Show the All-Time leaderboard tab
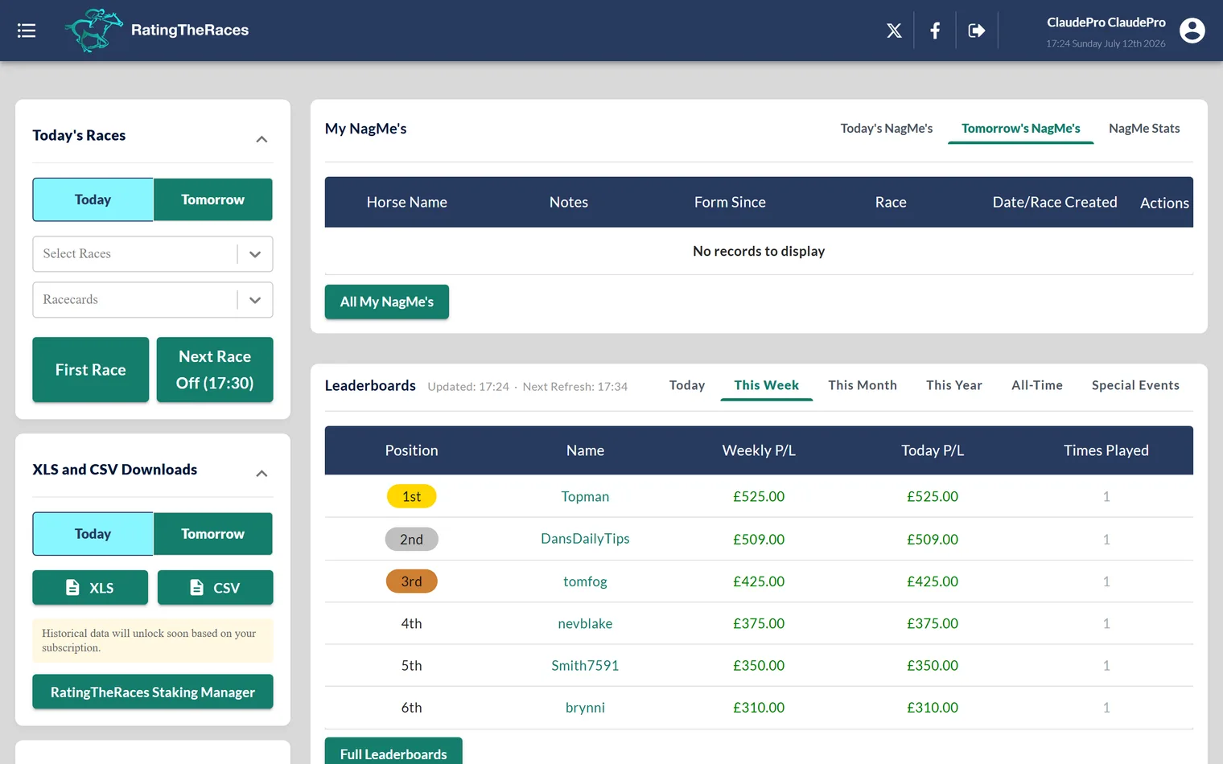The width and height of the screenshot is (1223, 764). [1037, 385]
